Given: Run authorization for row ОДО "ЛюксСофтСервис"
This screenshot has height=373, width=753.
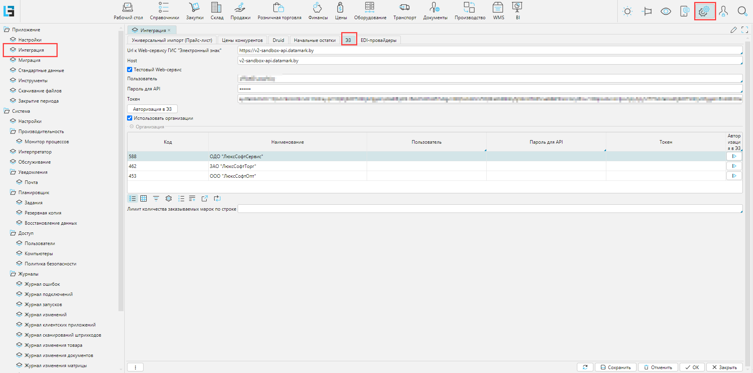Looking at the screenshot, I should click(x=734, y=156).
